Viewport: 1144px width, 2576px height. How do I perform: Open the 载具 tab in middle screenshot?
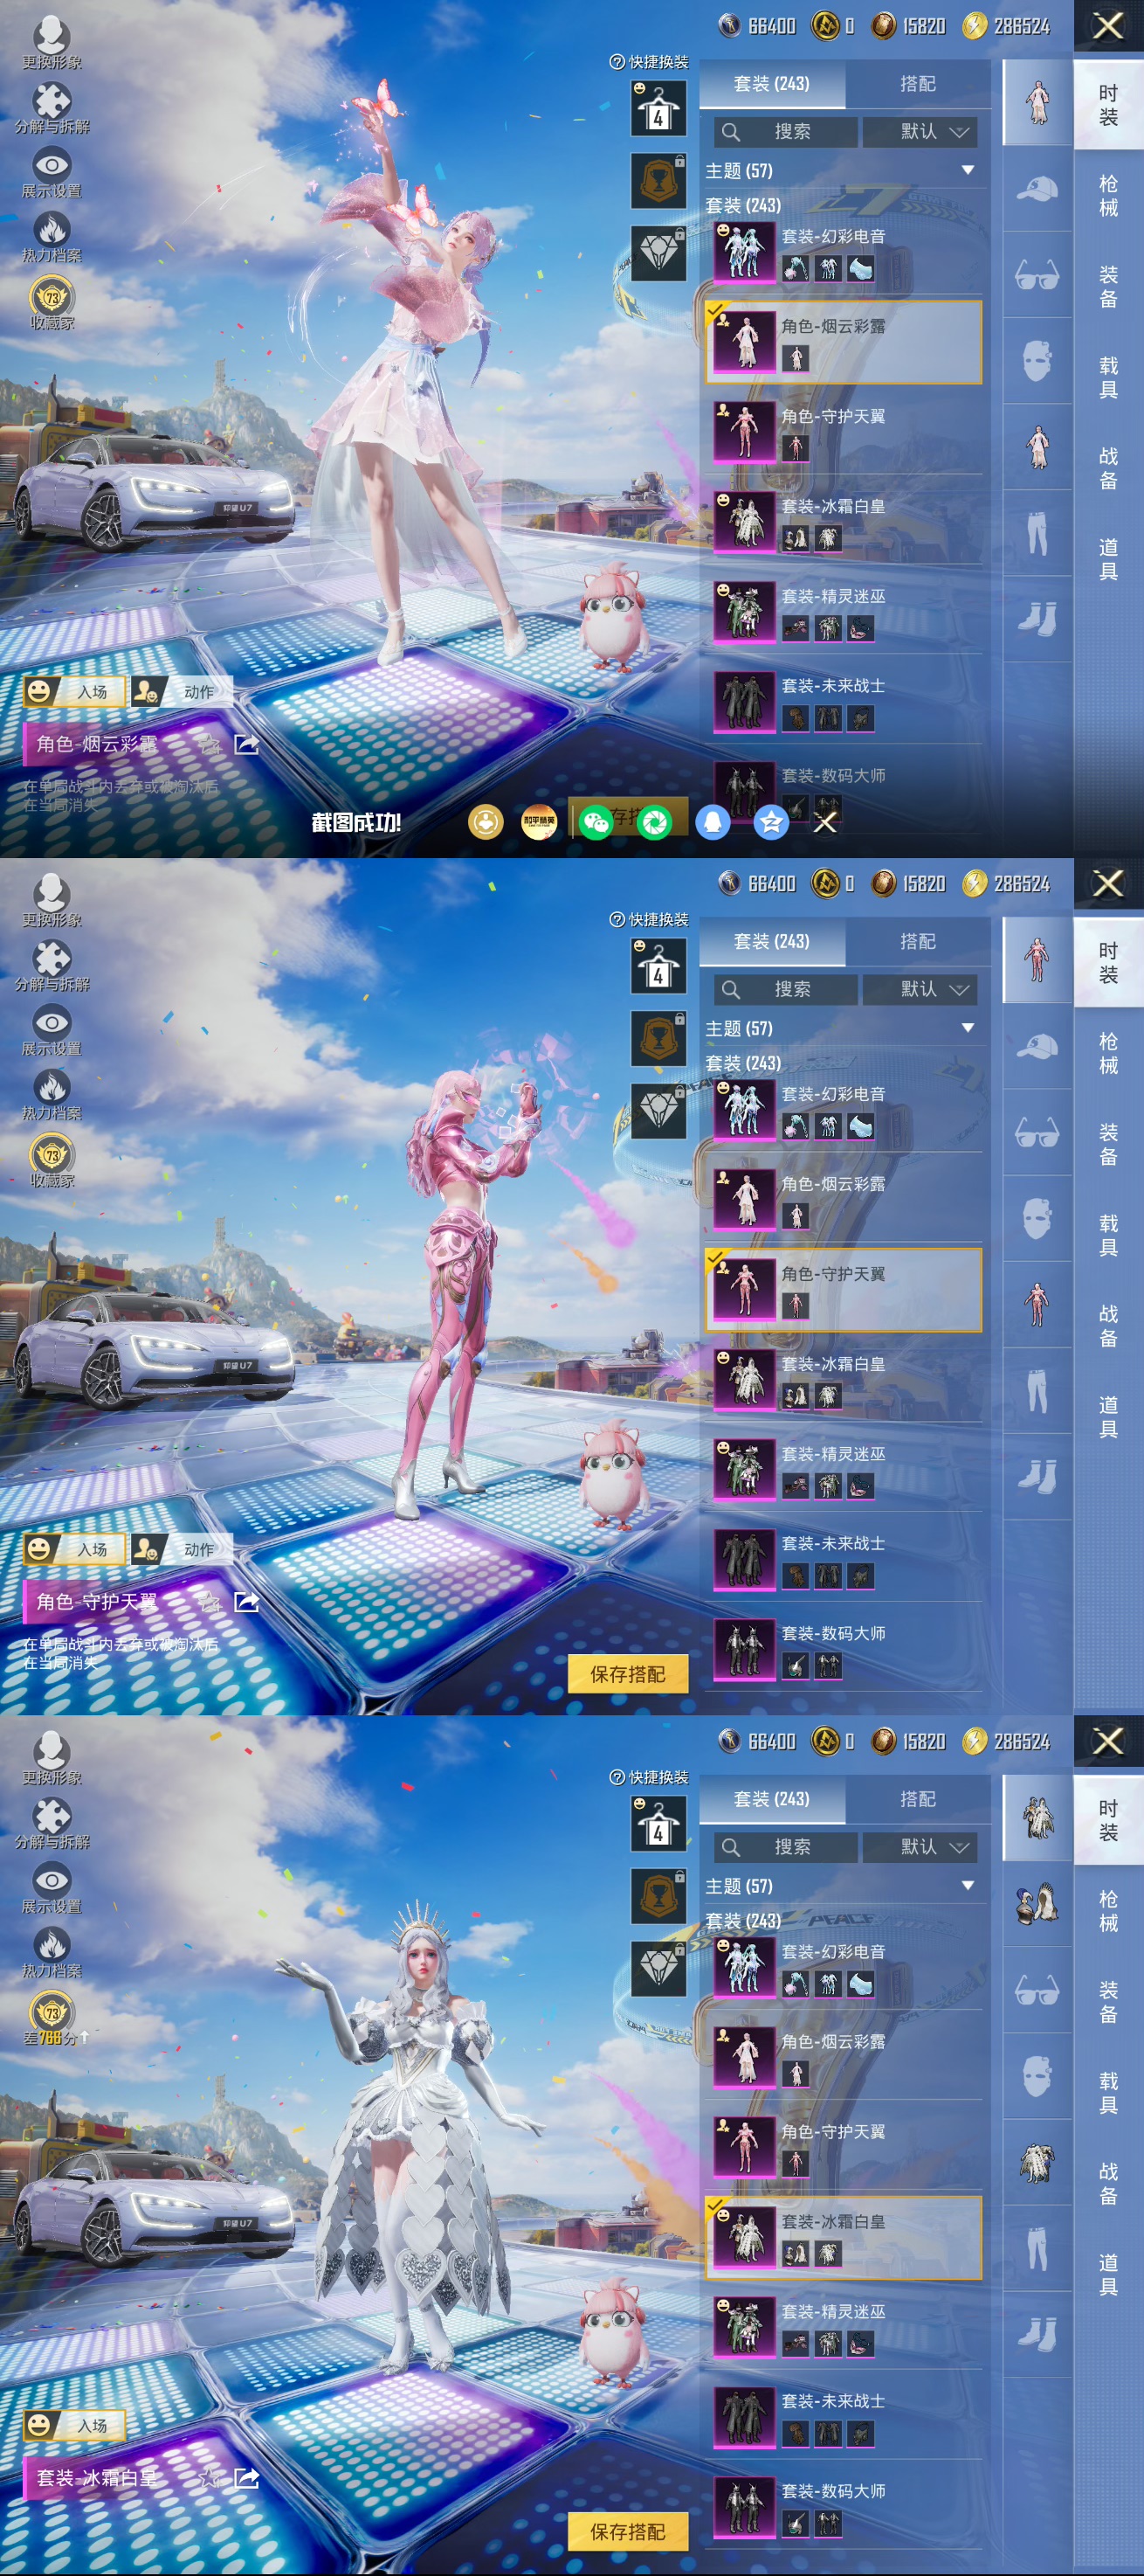pyautogui.click(x=1109, y=1235)
